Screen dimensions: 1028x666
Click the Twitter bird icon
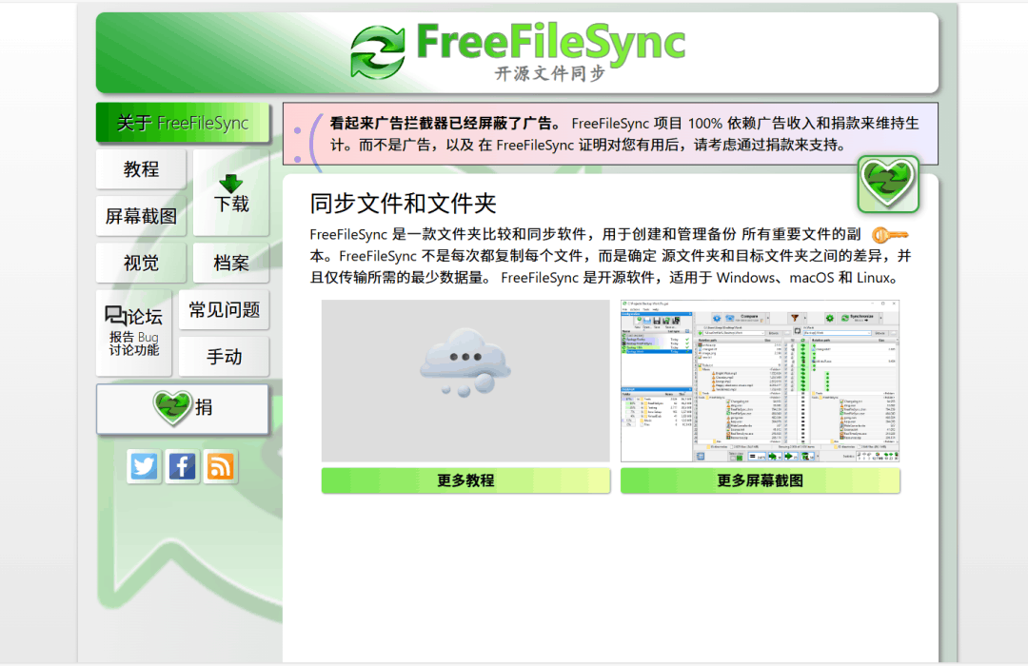click(144, 466)
